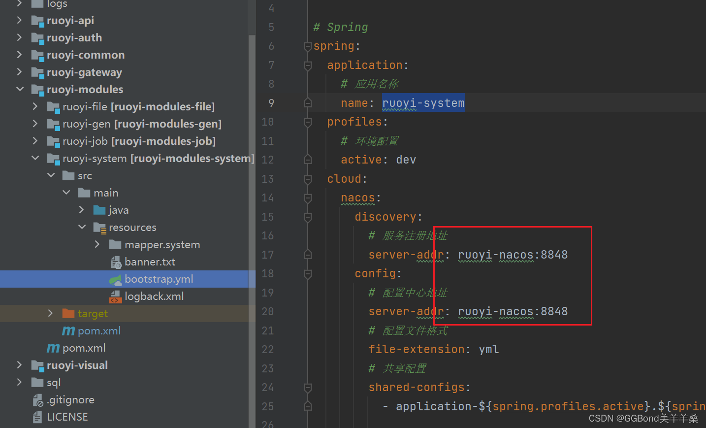Click the project tree vertical scrollbar
The width and height of the screenshot is (706, 428).
[252, 231]
